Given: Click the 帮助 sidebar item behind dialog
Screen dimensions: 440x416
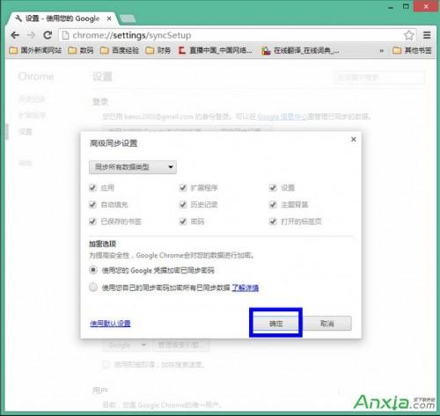Looking at the screenshot, I should pos(25,163).
